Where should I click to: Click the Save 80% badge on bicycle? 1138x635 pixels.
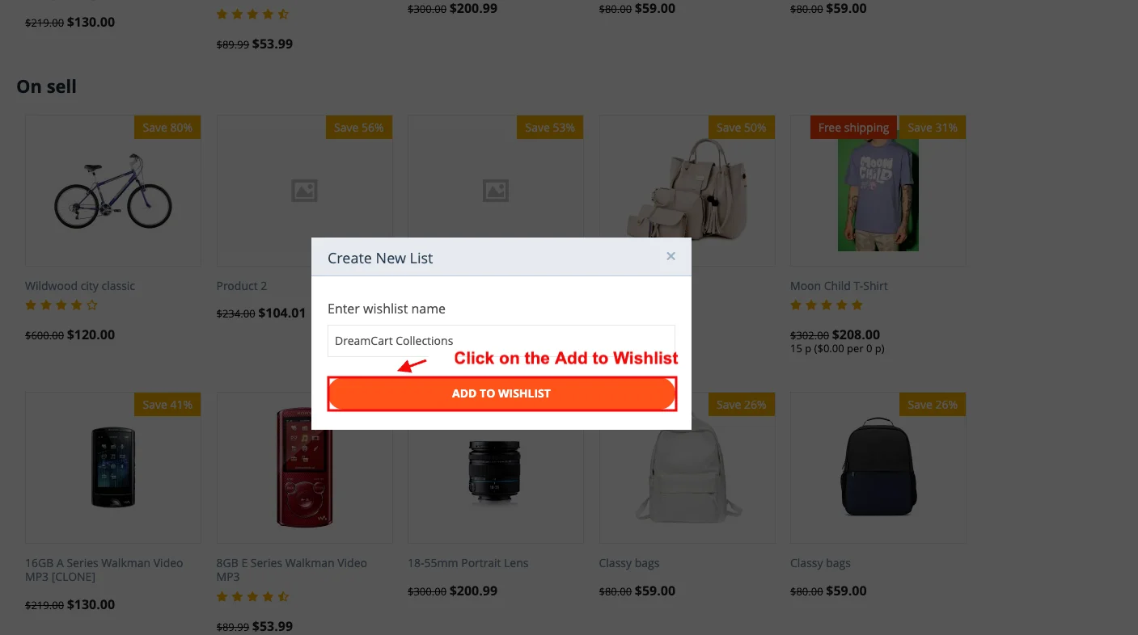coord(167,128)
